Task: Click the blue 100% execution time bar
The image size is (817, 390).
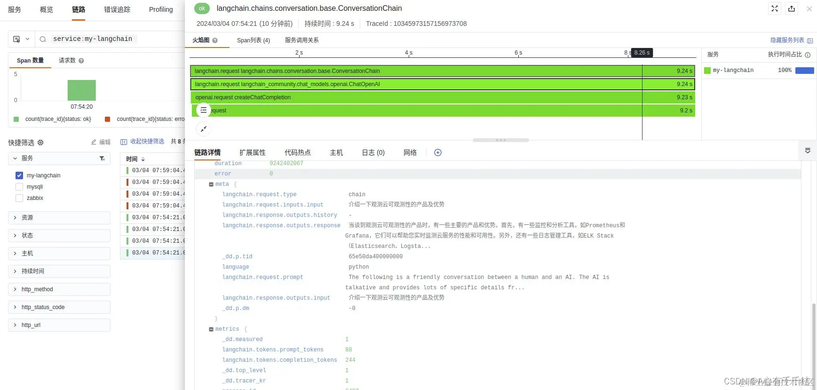Action: click(x=805, y=71)
